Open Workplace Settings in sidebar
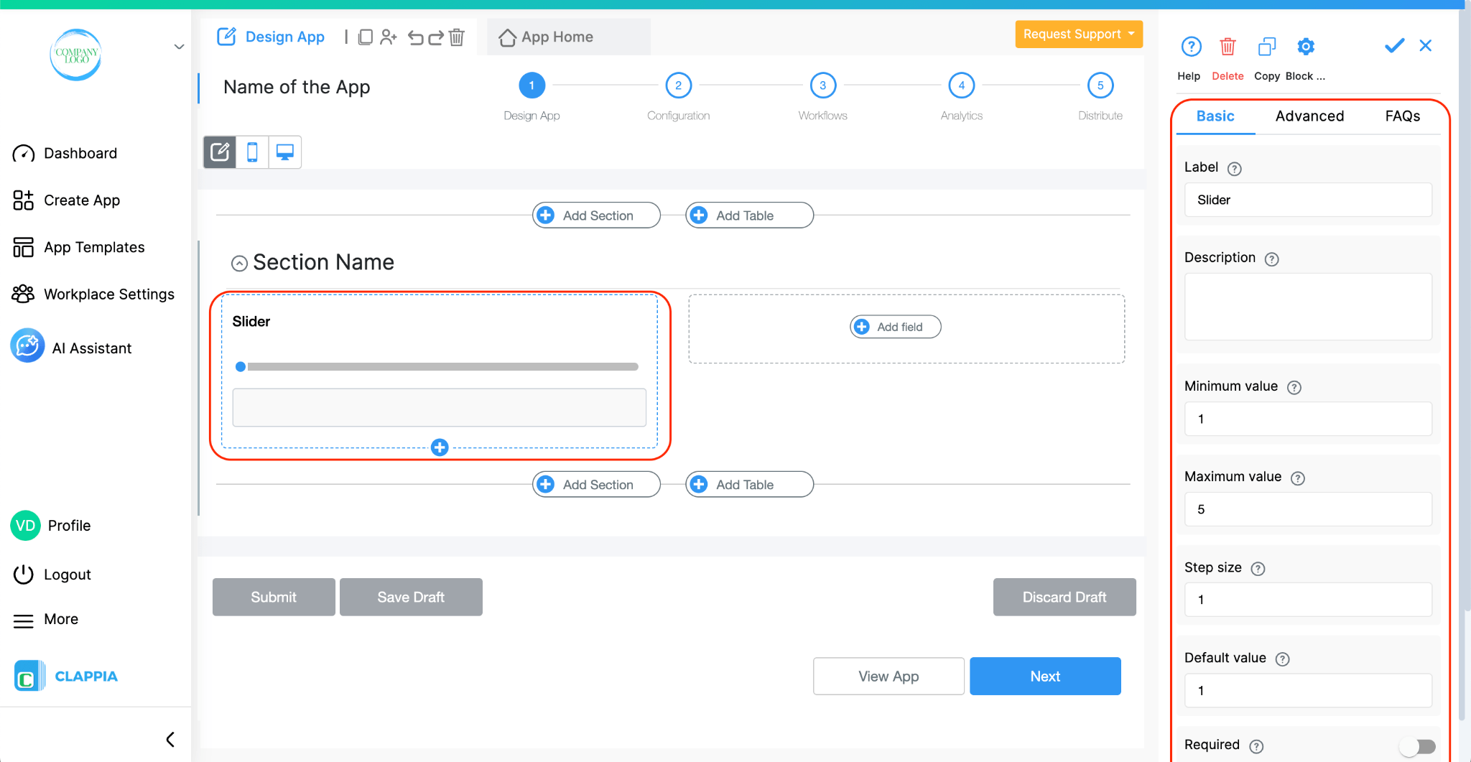The height and width of the screenshot is (762, 1471). [93, 294]
